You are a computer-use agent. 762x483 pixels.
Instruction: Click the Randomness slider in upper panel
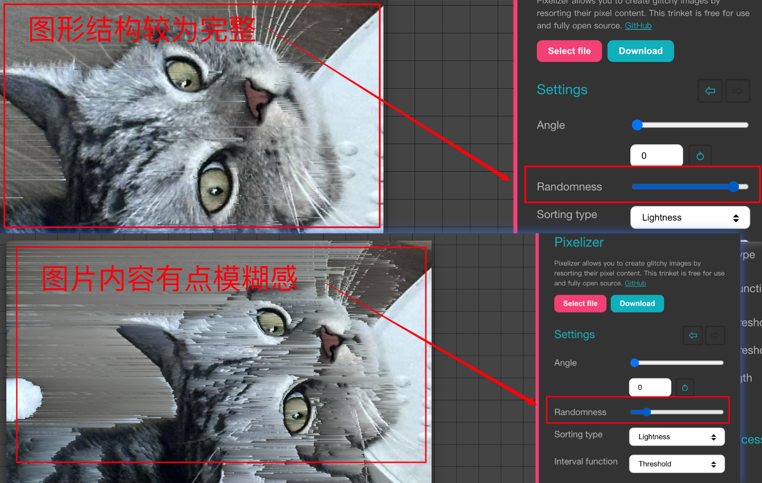coord(690,187)
